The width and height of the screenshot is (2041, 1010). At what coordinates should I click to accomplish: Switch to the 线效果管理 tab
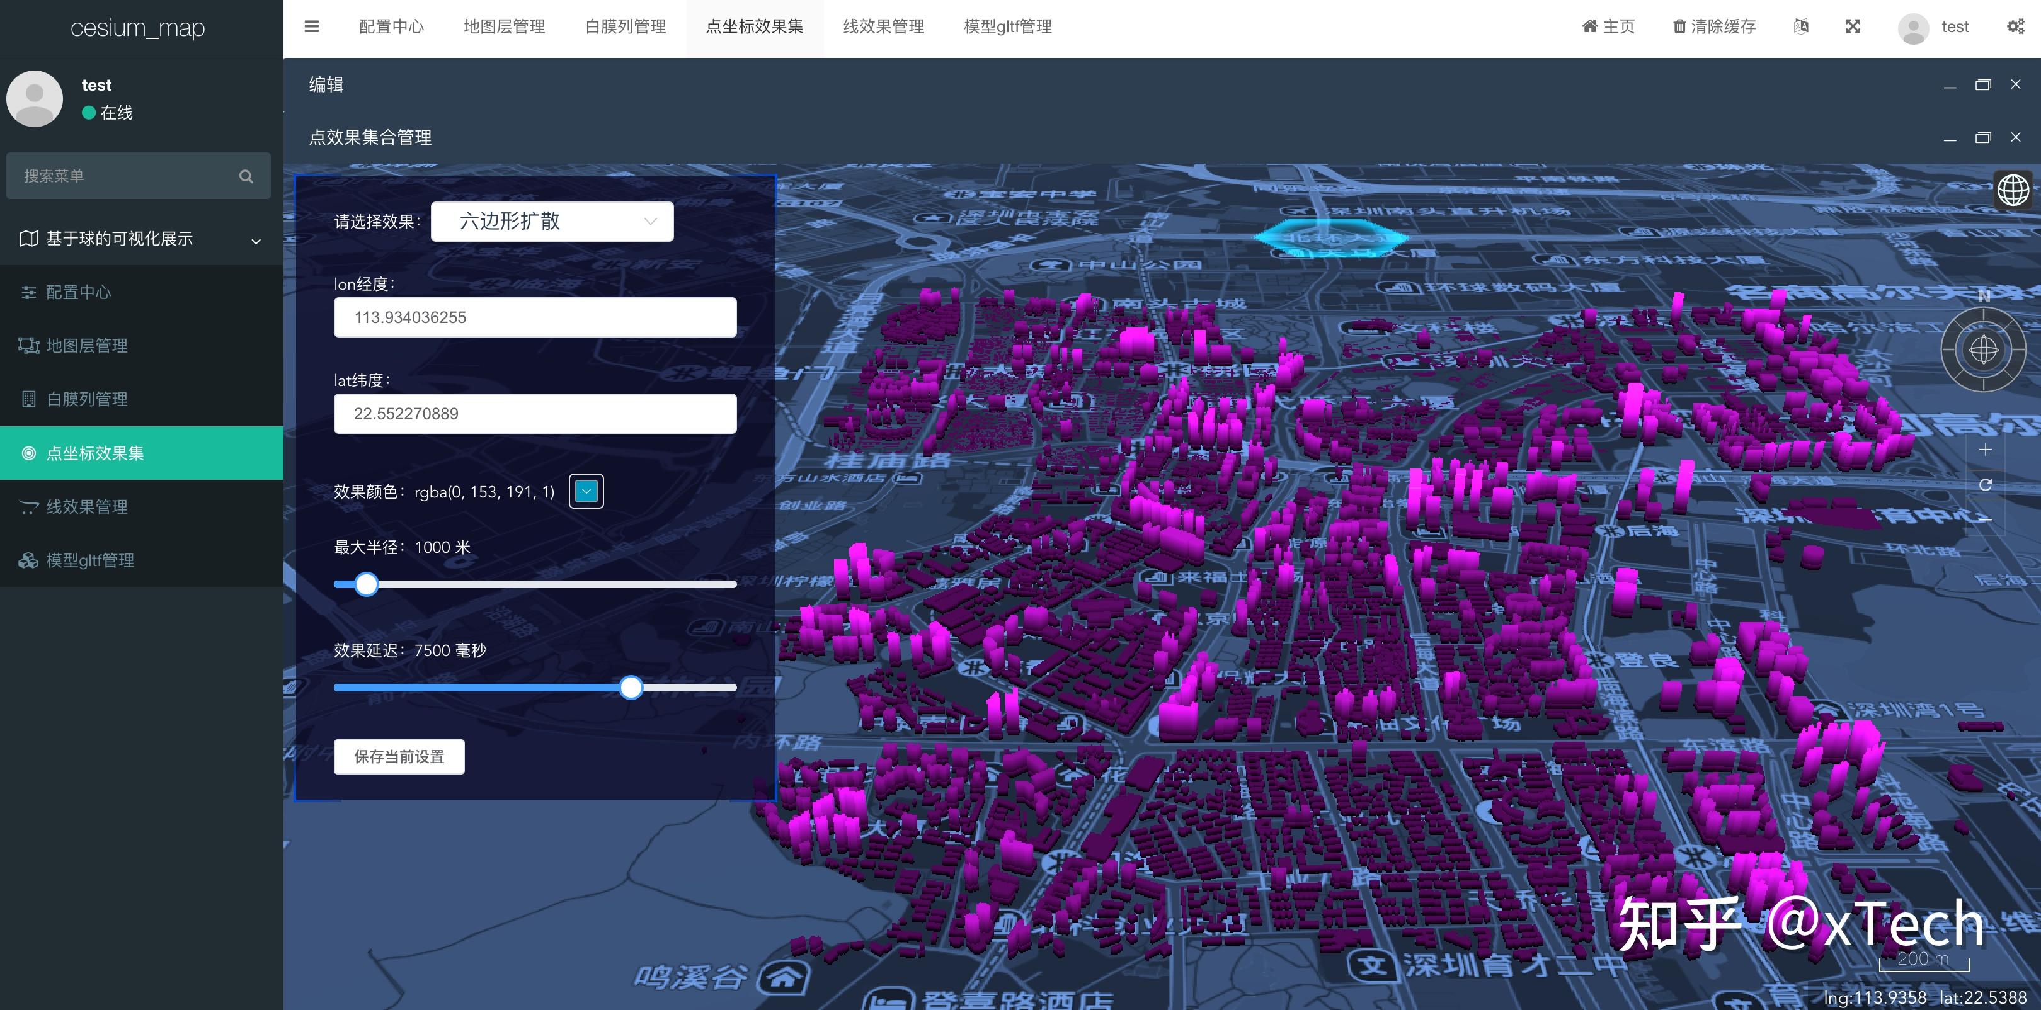coord(883,26)
